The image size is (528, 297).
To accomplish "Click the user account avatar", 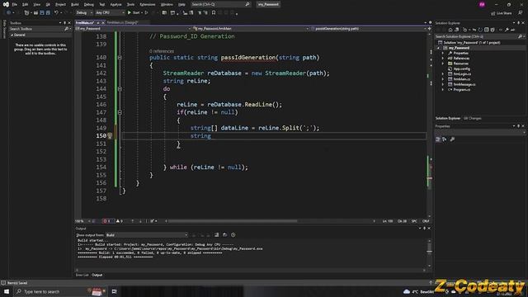I will 482,4.
